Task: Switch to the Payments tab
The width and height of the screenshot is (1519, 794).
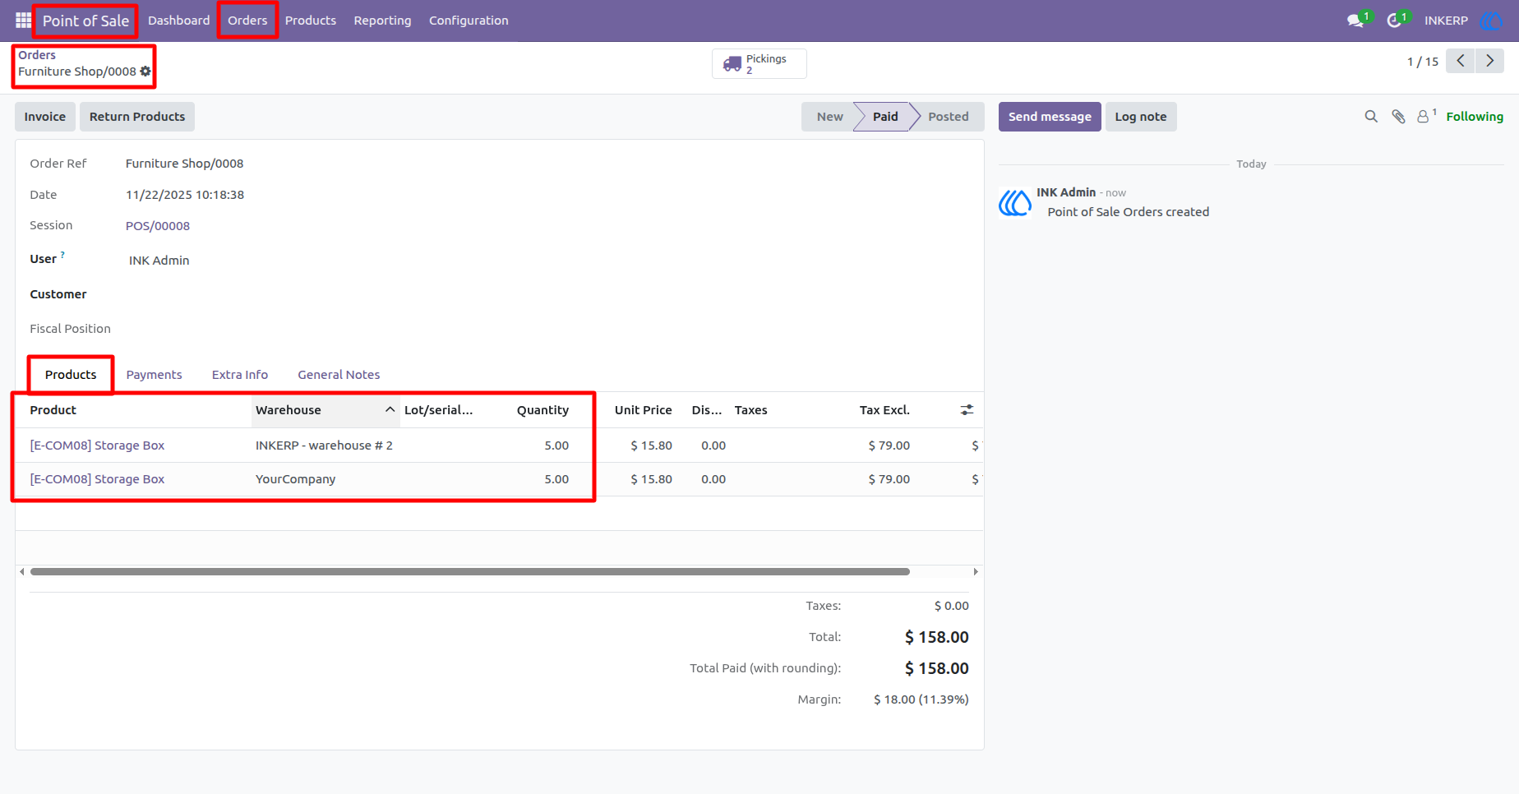Action: pyautogui.click(x=154, y=375)
